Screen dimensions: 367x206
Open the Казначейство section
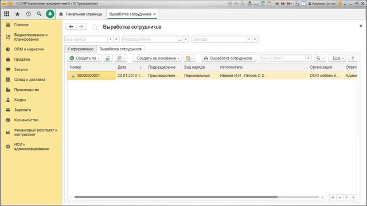[x=26, y=120]
